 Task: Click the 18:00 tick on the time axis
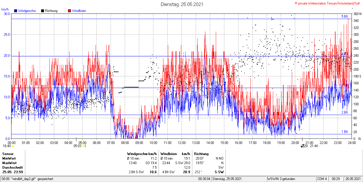pyautogui.click(x=267, y=143)
